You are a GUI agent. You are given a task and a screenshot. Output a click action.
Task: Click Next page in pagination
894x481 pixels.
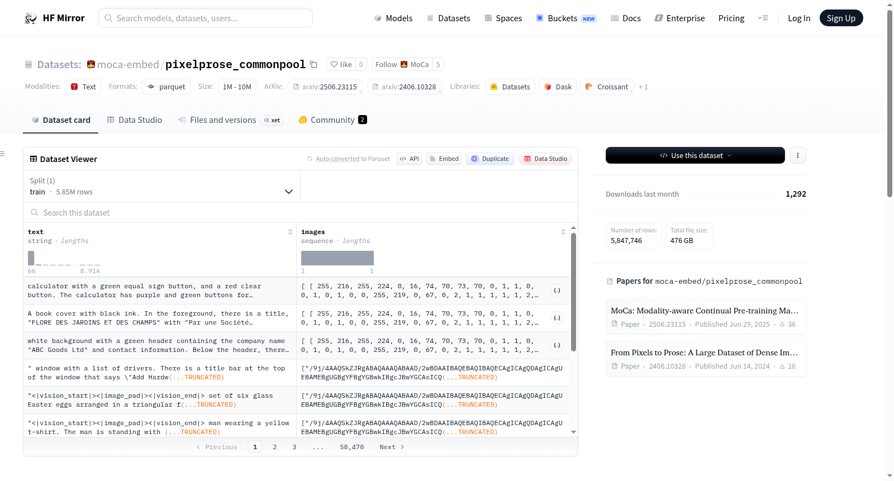click(392, 447)
